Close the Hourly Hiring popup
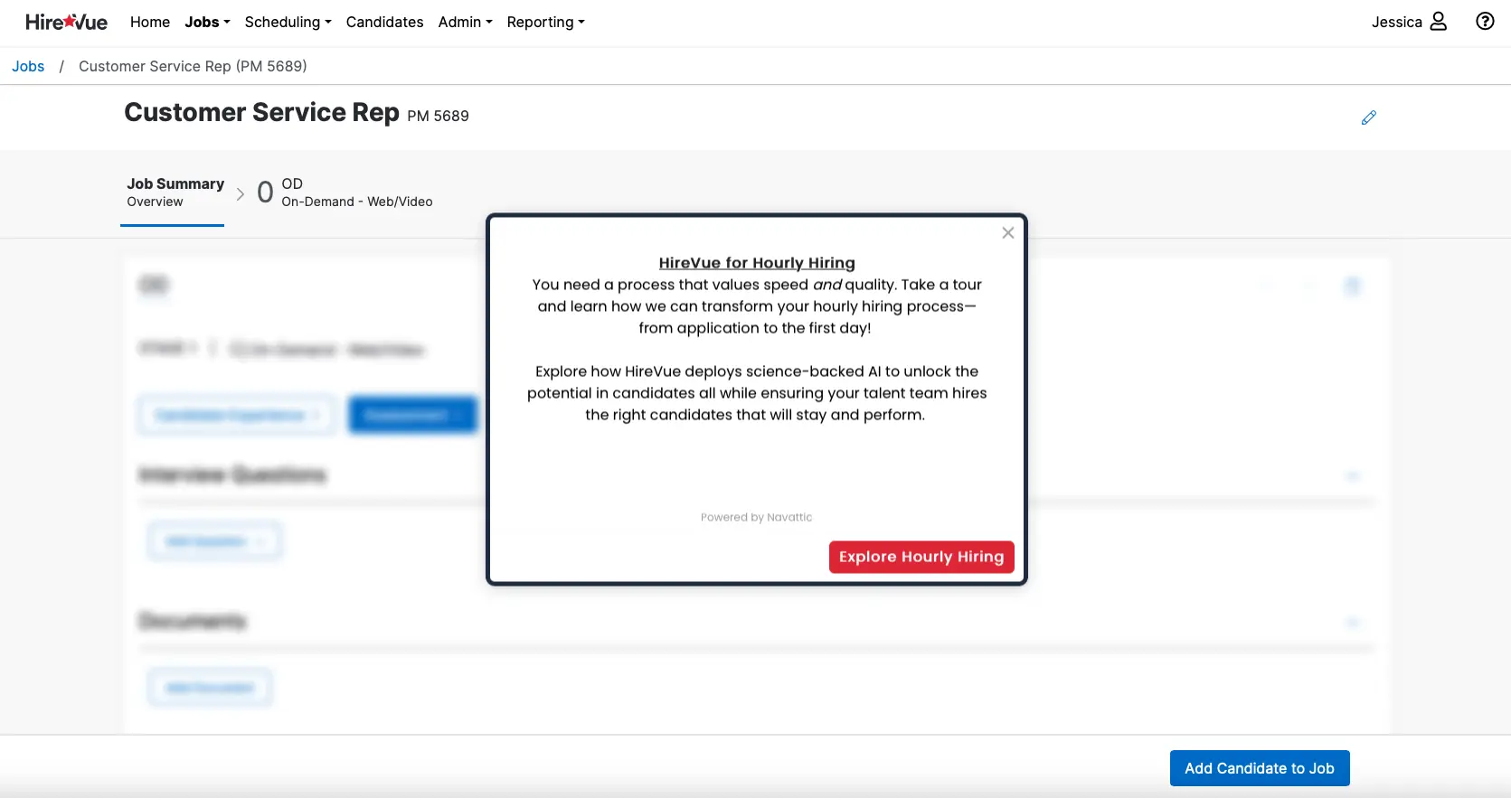The width and height of the screenshot is (1511, 798). point(1007,233)
